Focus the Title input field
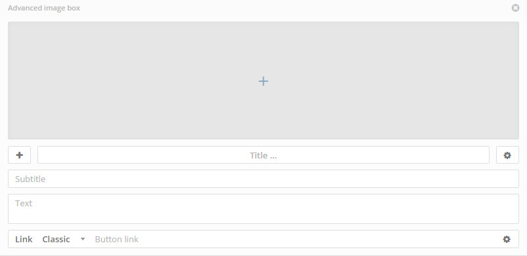 (x=263, y=155)
